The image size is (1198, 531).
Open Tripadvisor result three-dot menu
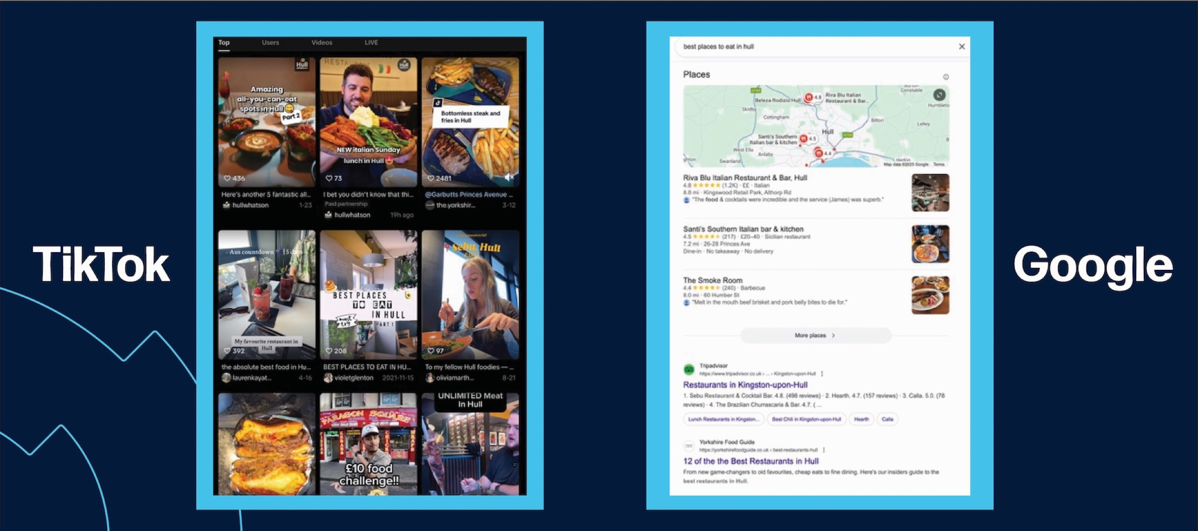click(822, 374)
